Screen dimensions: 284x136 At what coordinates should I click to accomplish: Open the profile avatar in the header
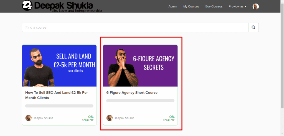click(x=255, y=7)
